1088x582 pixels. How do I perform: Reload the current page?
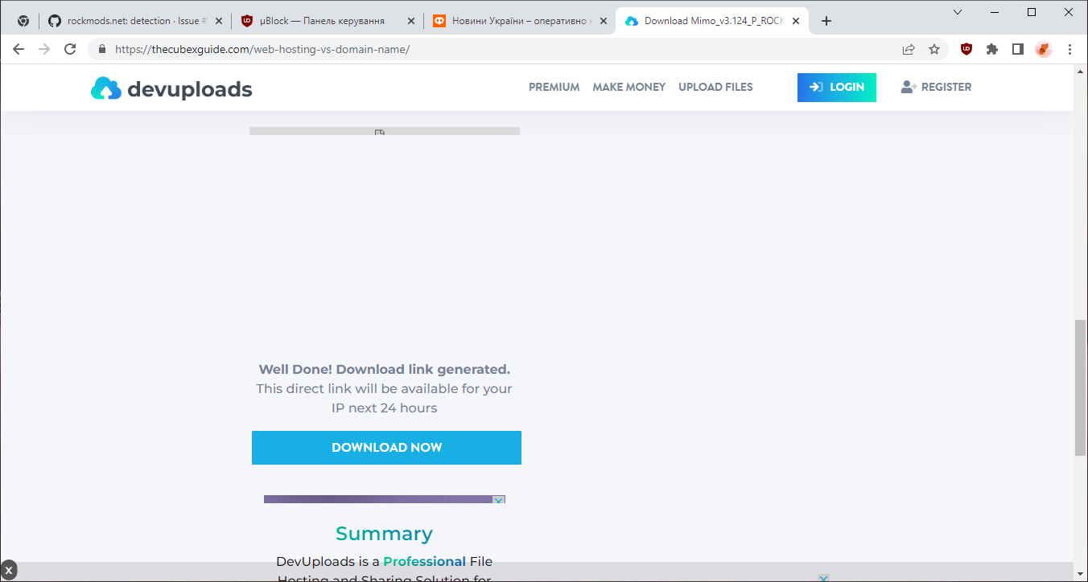(70, 49)
